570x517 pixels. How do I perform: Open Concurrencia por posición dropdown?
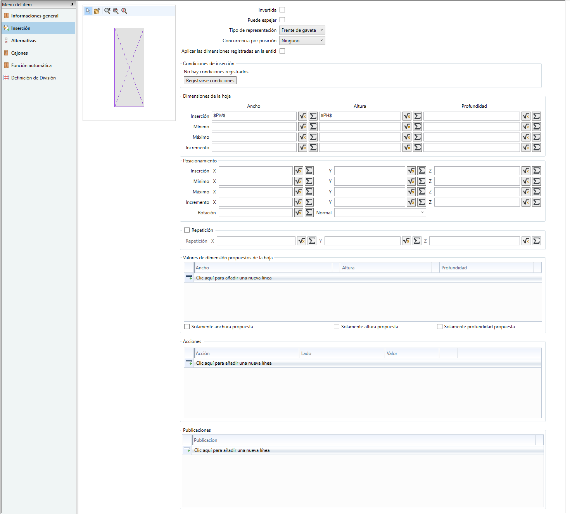[x=302, y=41]
